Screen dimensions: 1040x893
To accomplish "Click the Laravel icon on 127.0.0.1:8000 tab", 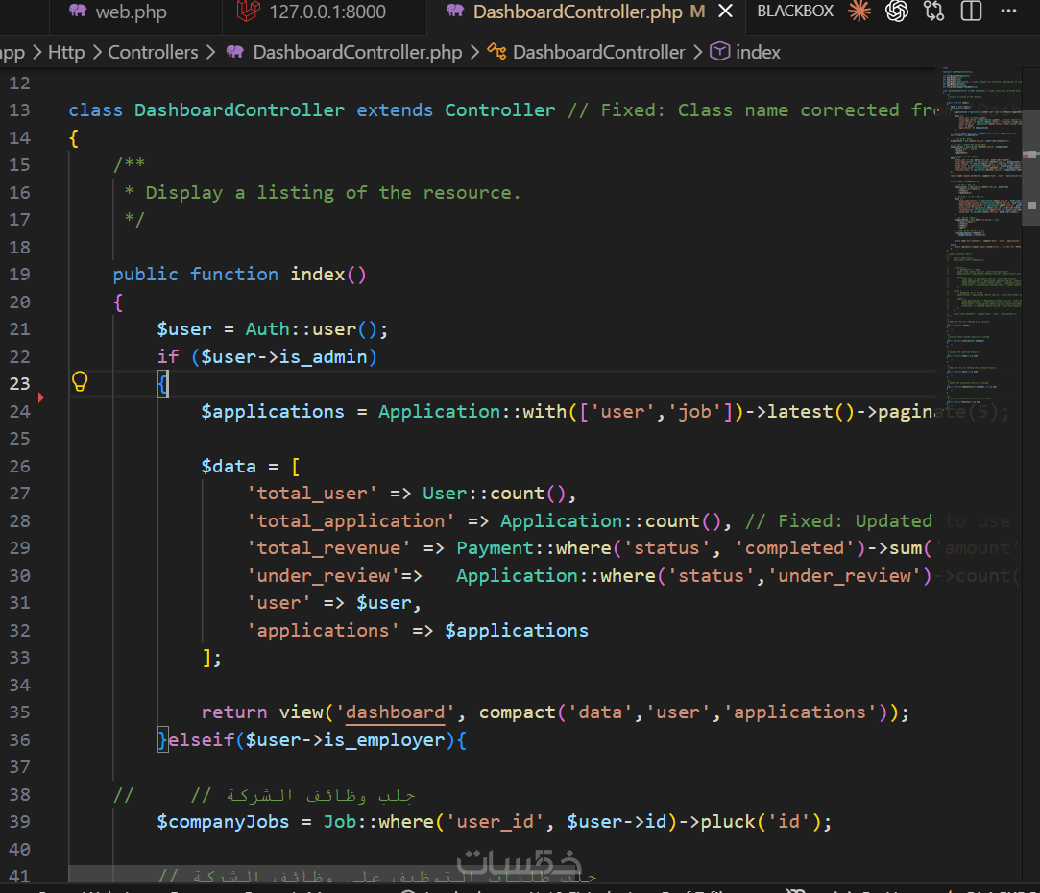I will (x=248, y=12).
